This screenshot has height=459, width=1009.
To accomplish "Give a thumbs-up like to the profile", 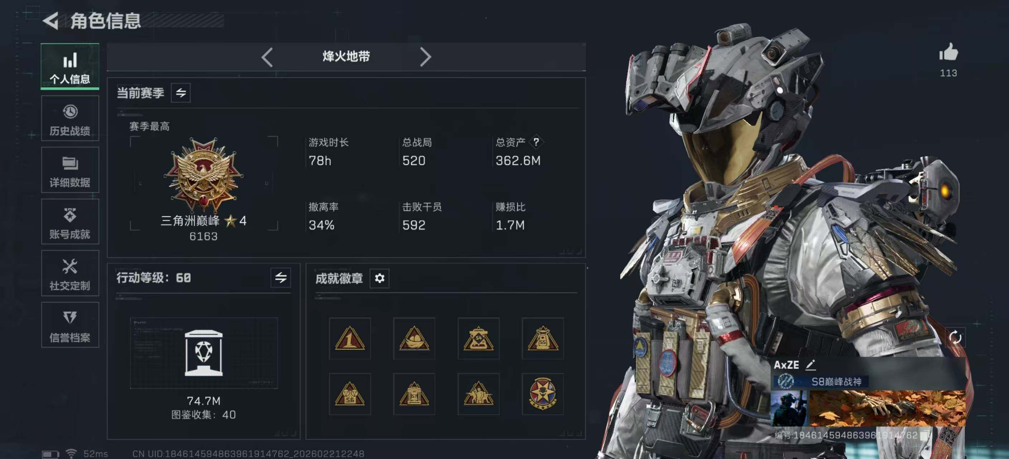I will coord(948,52).
